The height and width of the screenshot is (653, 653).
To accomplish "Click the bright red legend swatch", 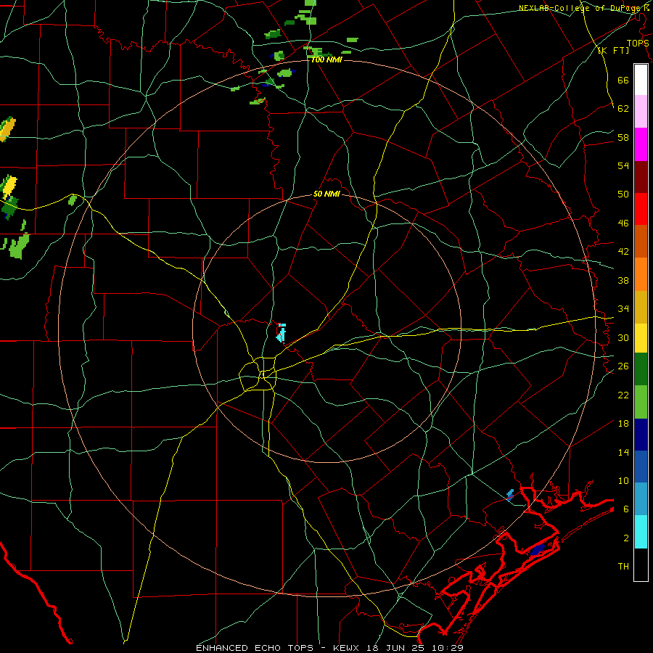I will [x=641, y=209].
